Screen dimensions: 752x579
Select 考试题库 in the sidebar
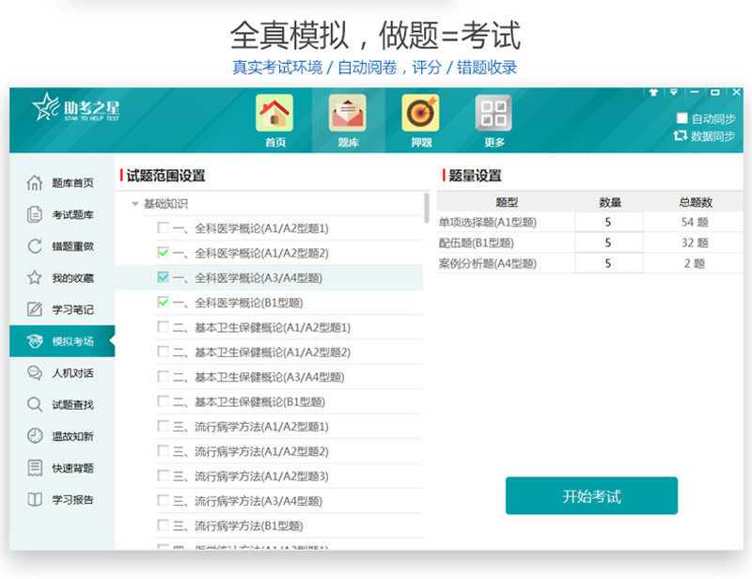coord(62,214)
